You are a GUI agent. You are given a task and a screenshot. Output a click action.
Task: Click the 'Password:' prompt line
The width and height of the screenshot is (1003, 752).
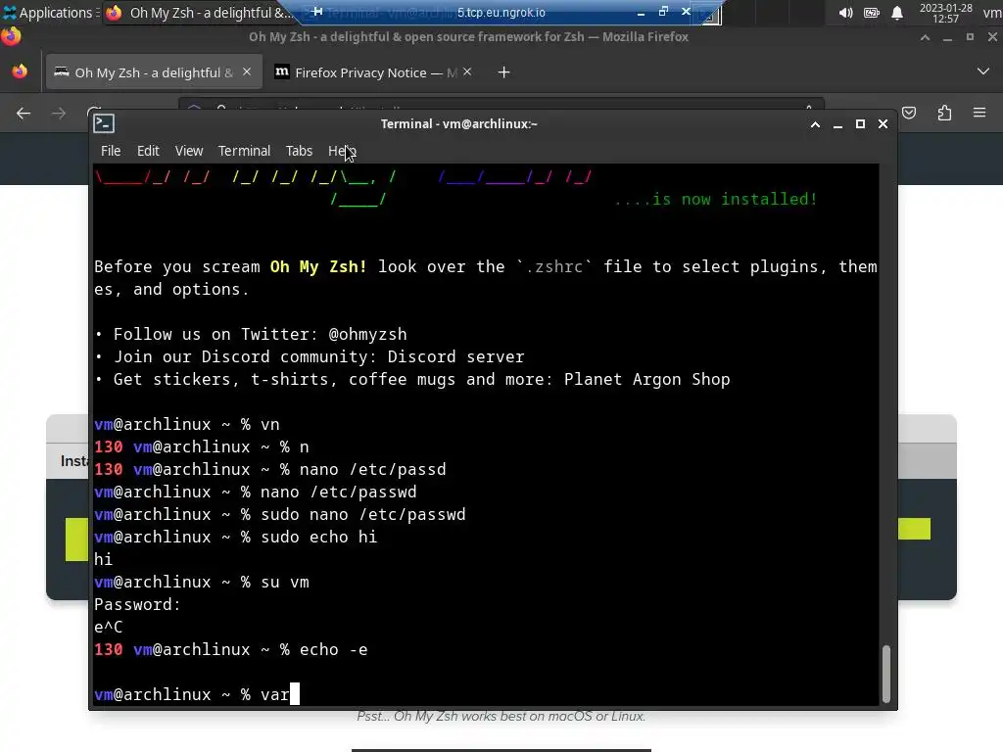[137, 604]
